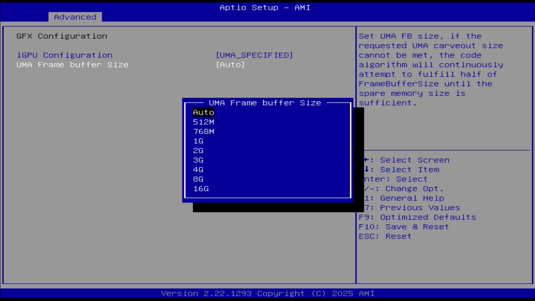Choose 8G frame buffer size

coord(198,179)
